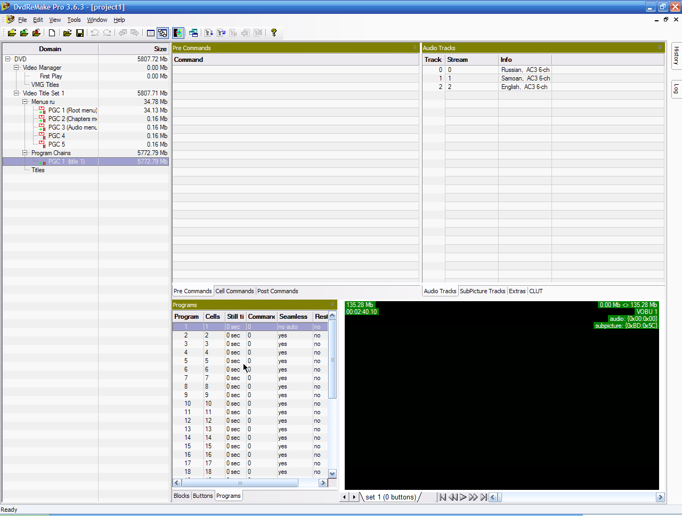Open the Tools menu
This screenshot has height=516, width=682.
[x=74, y=20]
